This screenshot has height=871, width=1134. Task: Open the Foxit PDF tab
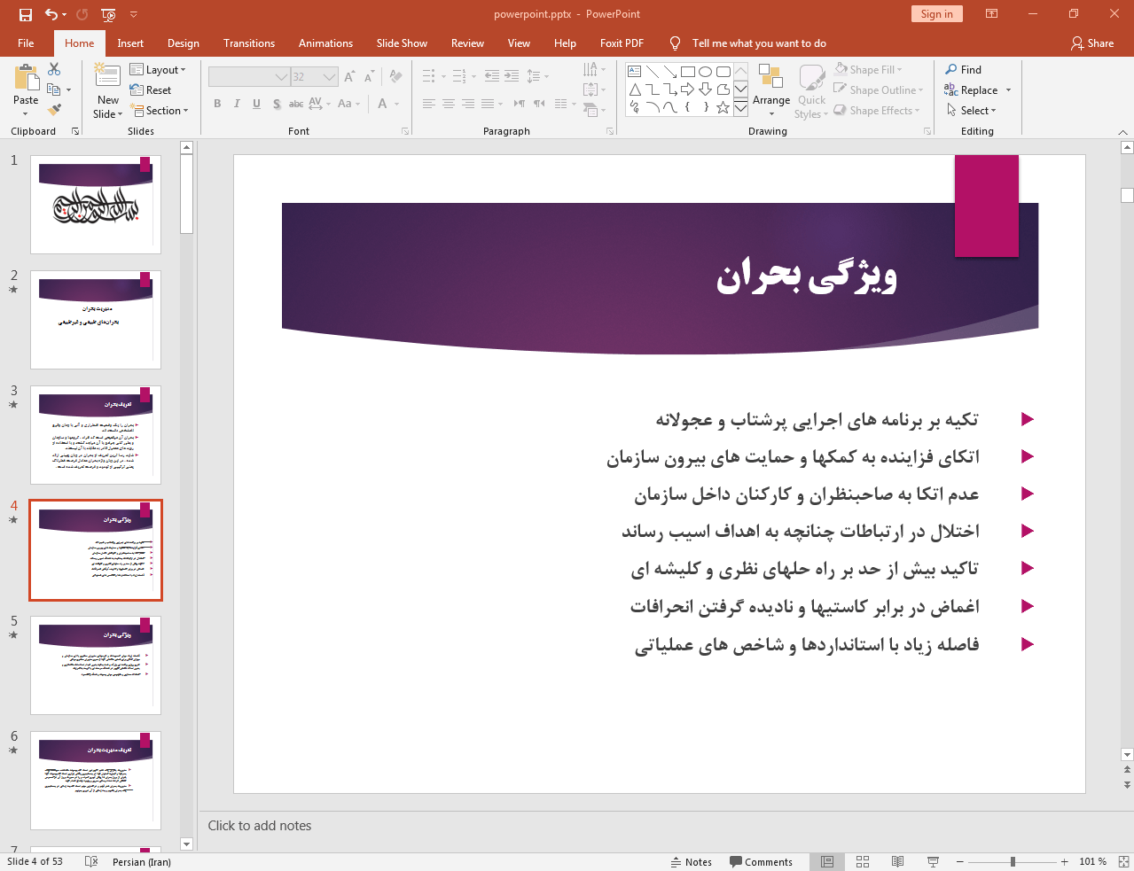622,43
